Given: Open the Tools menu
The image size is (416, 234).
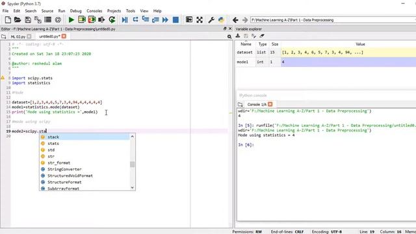Looking at the screenshot, I should (131, 11).
